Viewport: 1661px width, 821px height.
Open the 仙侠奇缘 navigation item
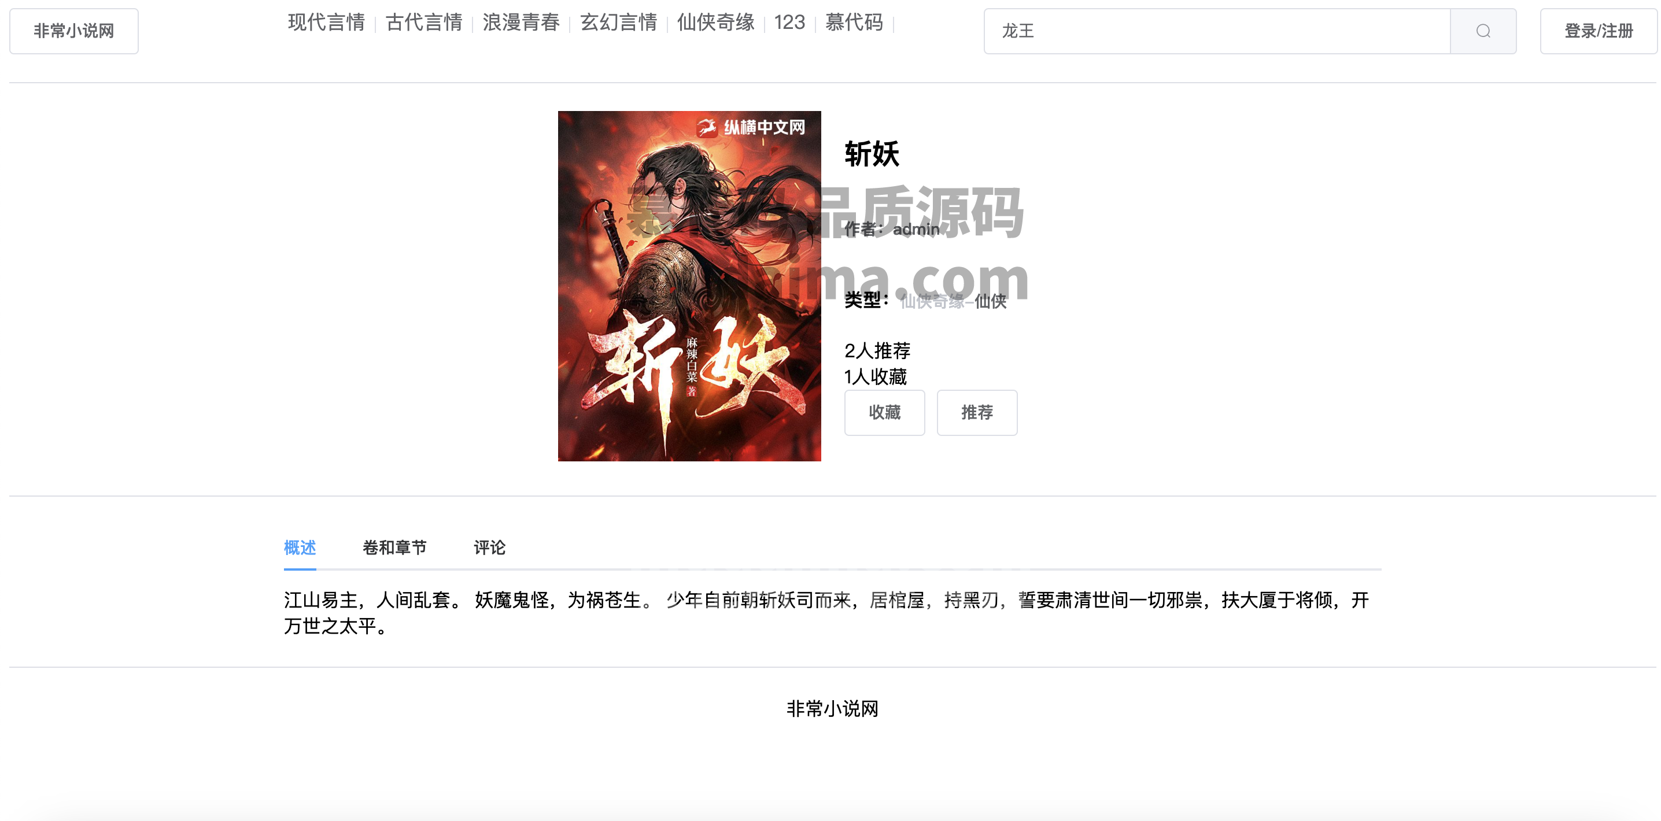716,23
